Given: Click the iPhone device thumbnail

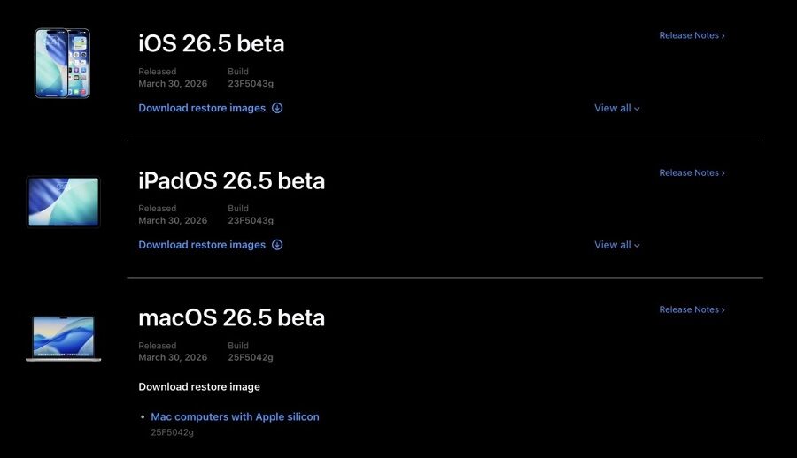Looking at the screenshot, I should [x=62, y=63].
